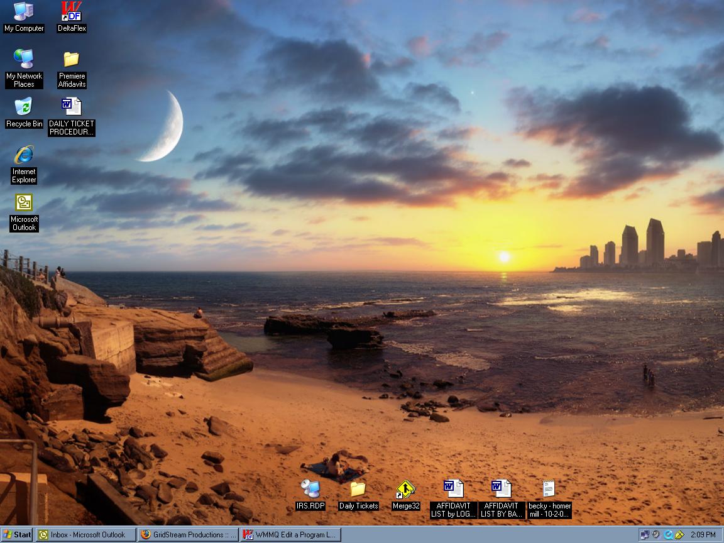The height and width of the screenshot is (543, 724).
Task: Select the DeltaFlex shortcut icon
Action: coord(72,12)
